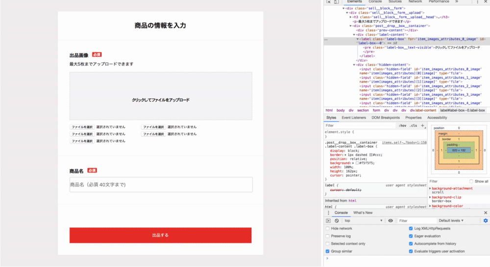Toggle Hide network checkbox
This screenshot has height=267, width=490.
(327, 229)
